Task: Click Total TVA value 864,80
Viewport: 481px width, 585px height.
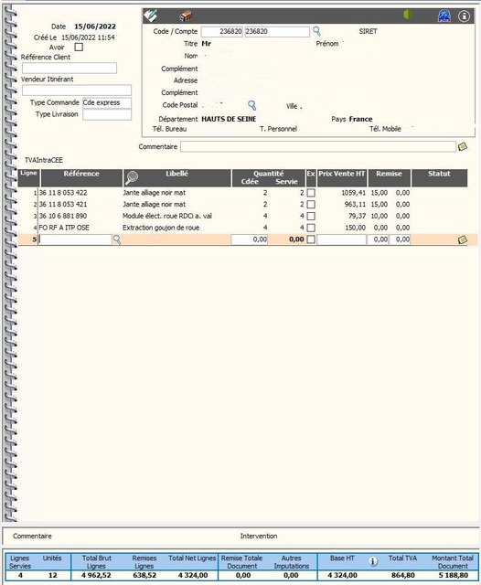Action: tap(403, 575)
